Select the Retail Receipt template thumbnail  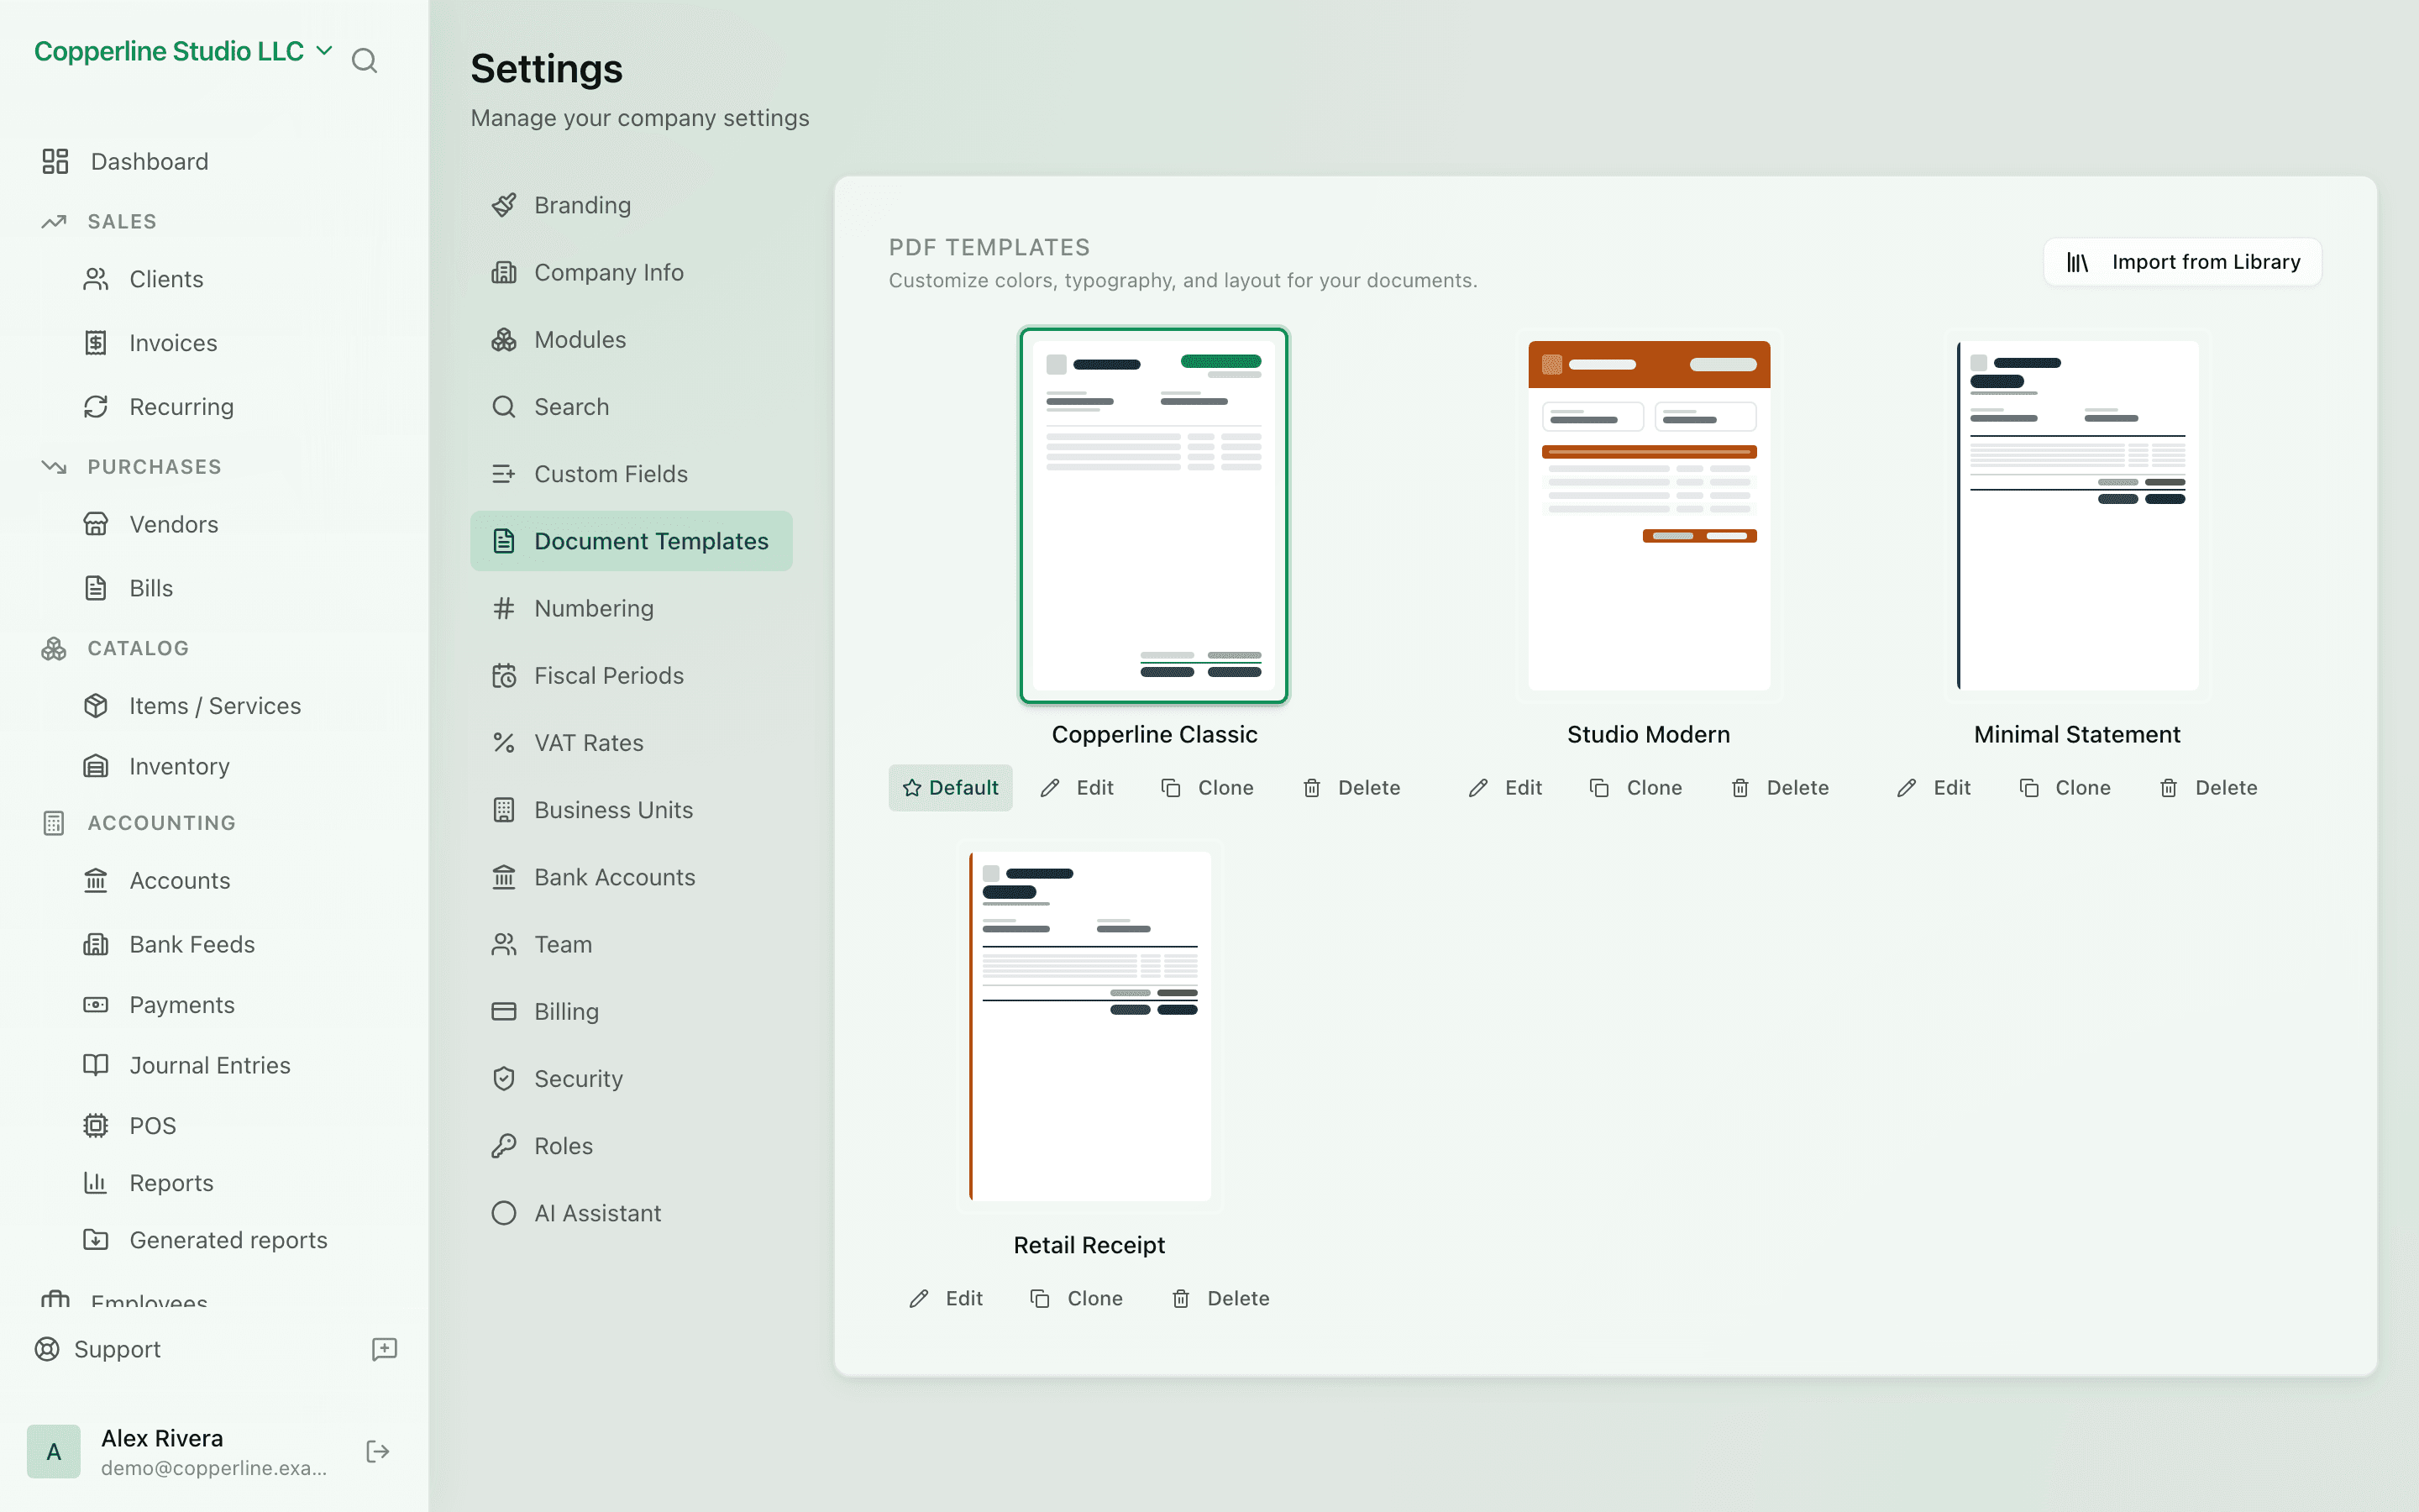[1089, 1026]
